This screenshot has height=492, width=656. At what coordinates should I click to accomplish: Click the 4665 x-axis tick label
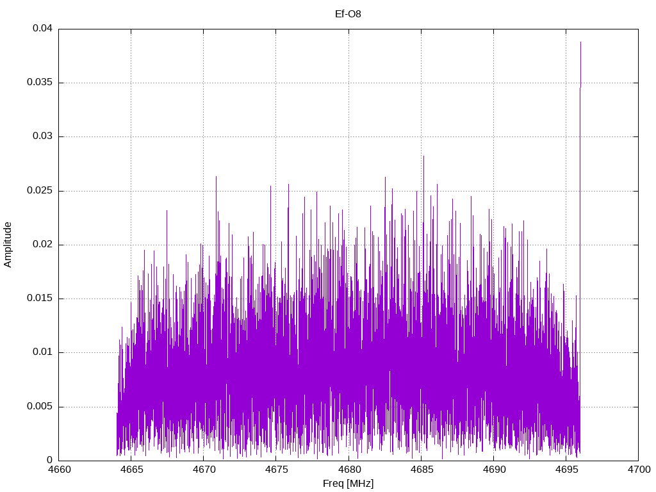pyautogui.click(x=131, y=470)
